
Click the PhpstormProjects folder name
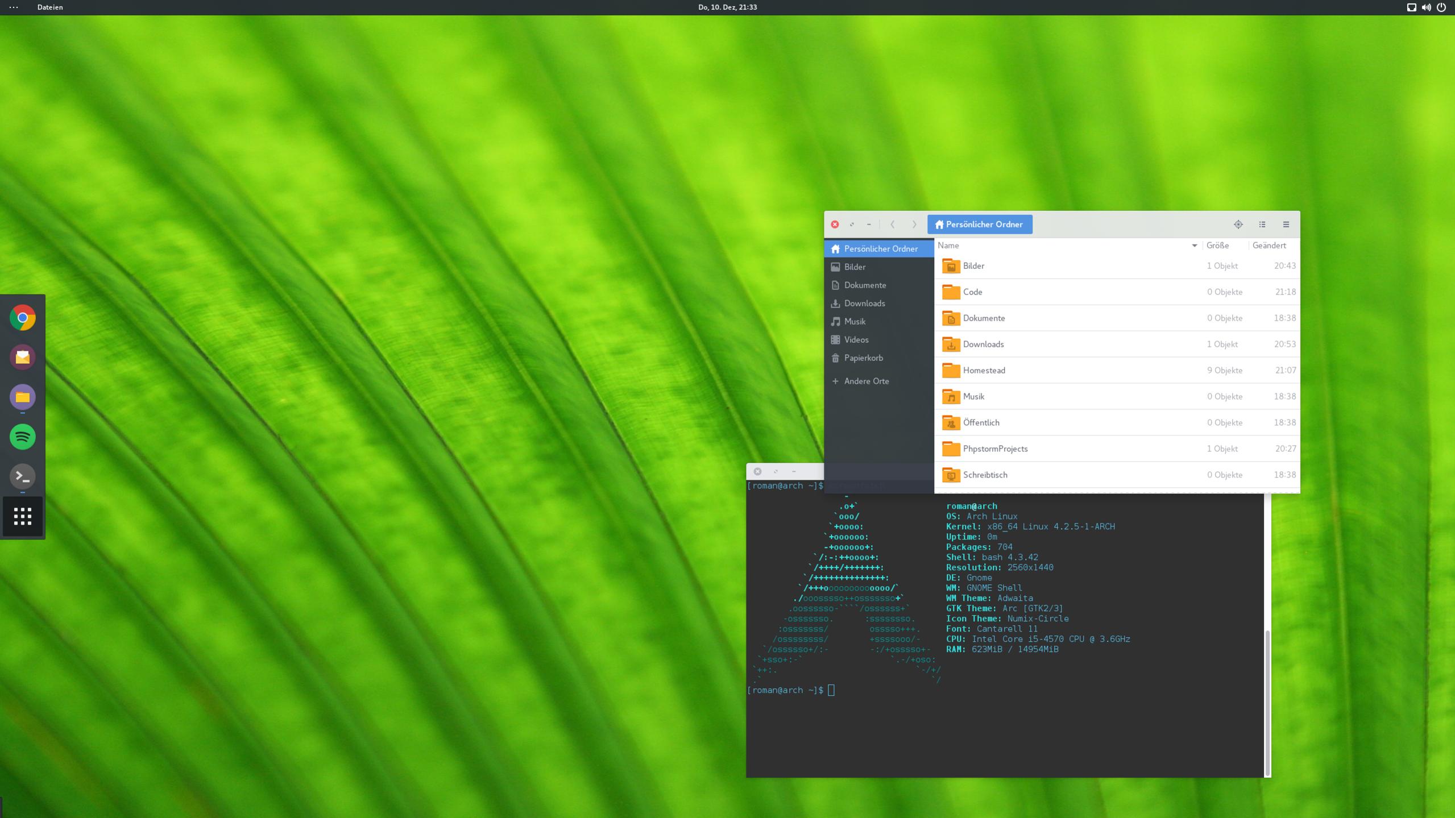[996, 449]
